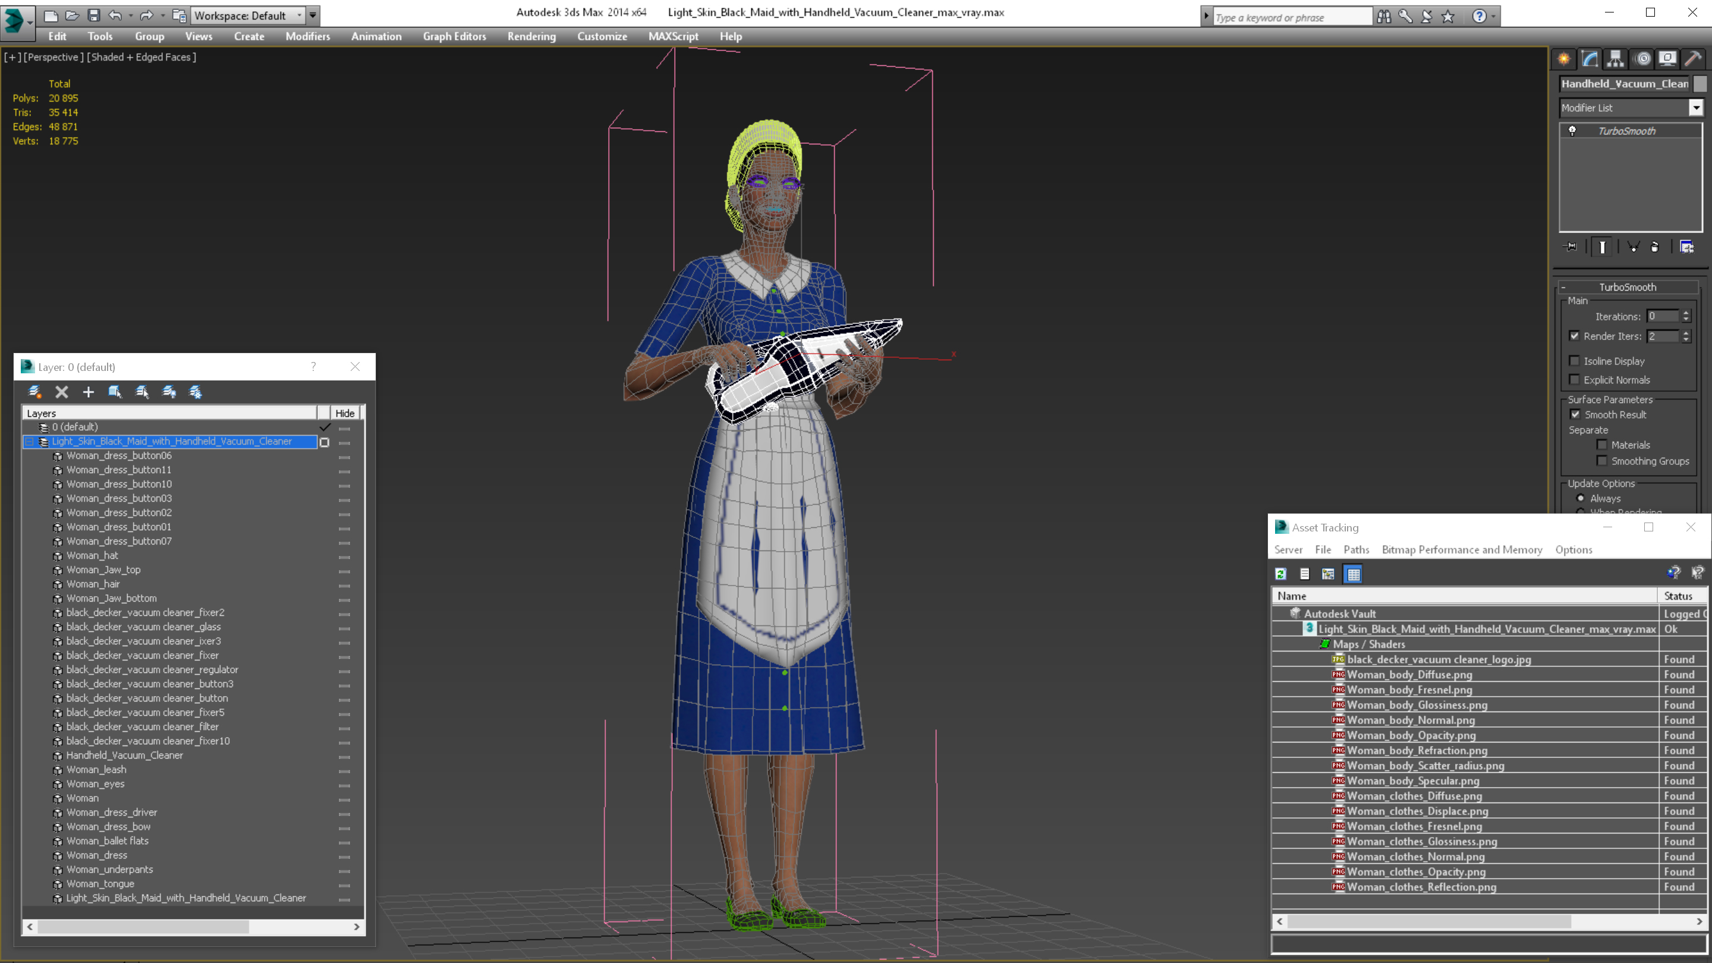
Task: Toggle pin stack icon under modifier list
Action: pos(1571,247)
